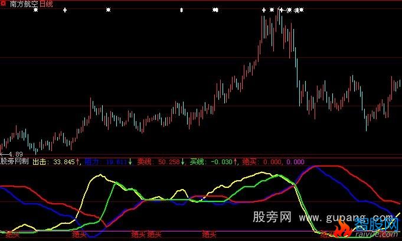402x241 pixels.
Task: Open the 股旁网制 indicator name
Action: point(14,161)
